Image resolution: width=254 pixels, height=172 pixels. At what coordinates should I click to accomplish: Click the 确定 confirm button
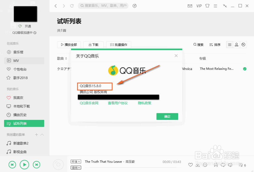(x=167, y=117)
